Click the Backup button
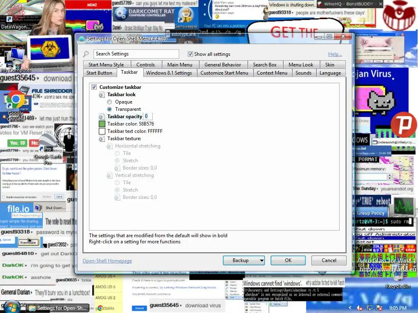Image resolution: width=418 pixels, height=313 pixels. tap(240, 260)
